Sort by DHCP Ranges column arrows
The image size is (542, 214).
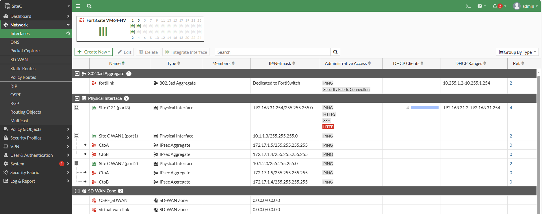point(485,63)
